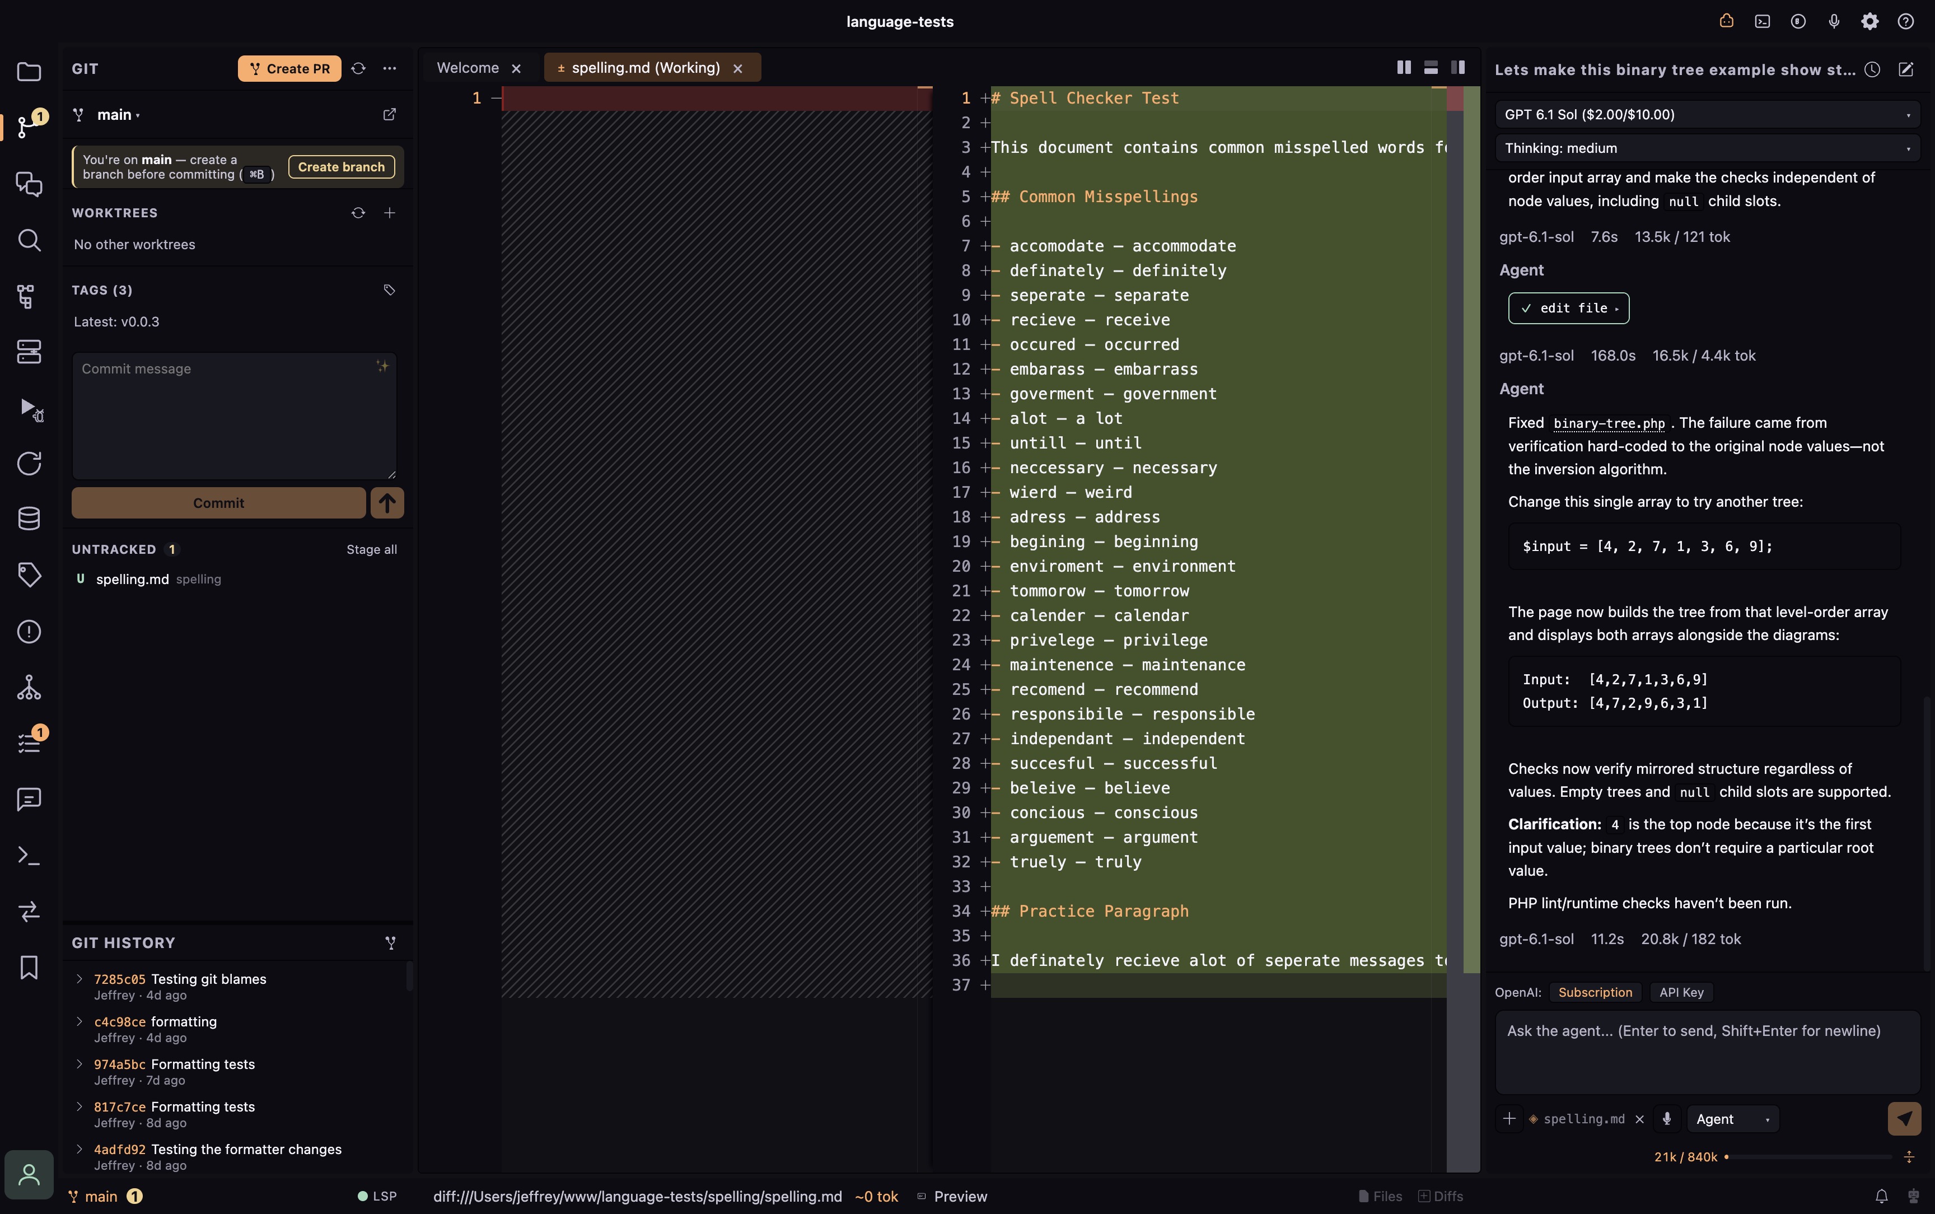This screenshot has width=1935, height=1214.
Task: Send the message to the agent
Action: [x=1904, y=1118]
